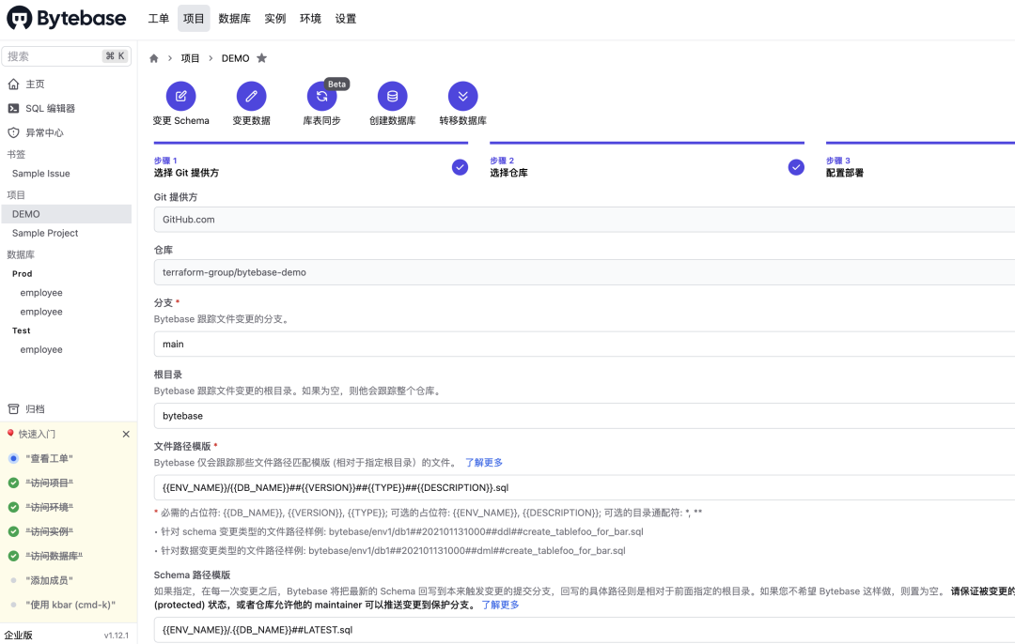1015x644 pixels.
Task: Click the GitHub.com provider field
Action: click(x=584, y=219)
